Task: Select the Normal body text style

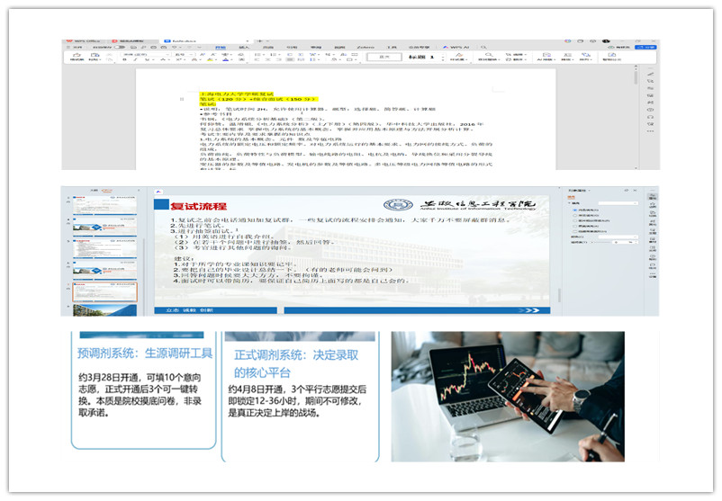Action: tap(384, 57)
